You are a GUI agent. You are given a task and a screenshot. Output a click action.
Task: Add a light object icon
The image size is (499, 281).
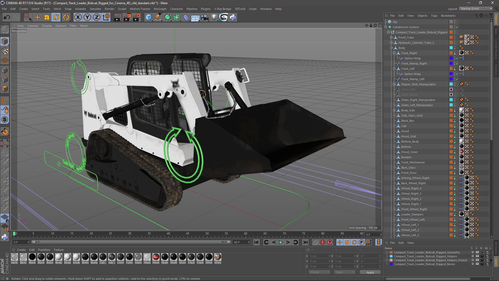(x=214, y=17)
